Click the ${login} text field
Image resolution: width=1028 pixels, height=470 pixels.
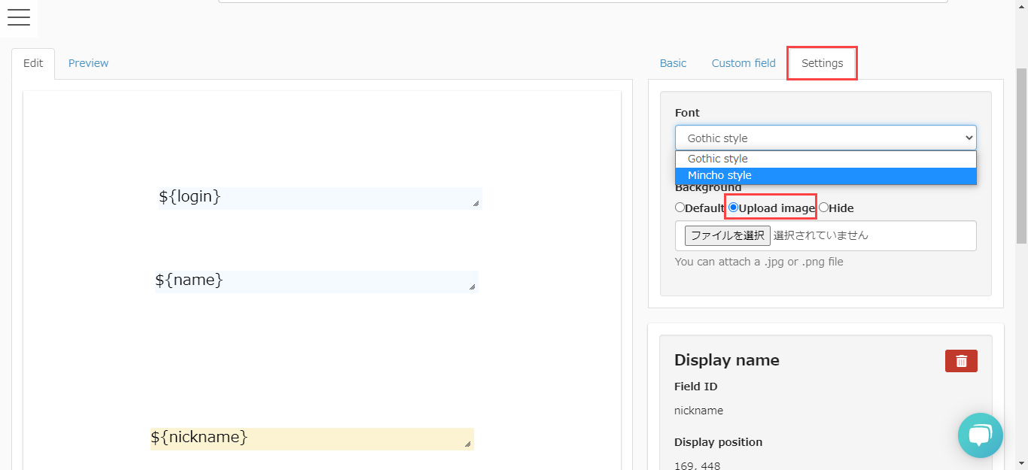point(316,198)
